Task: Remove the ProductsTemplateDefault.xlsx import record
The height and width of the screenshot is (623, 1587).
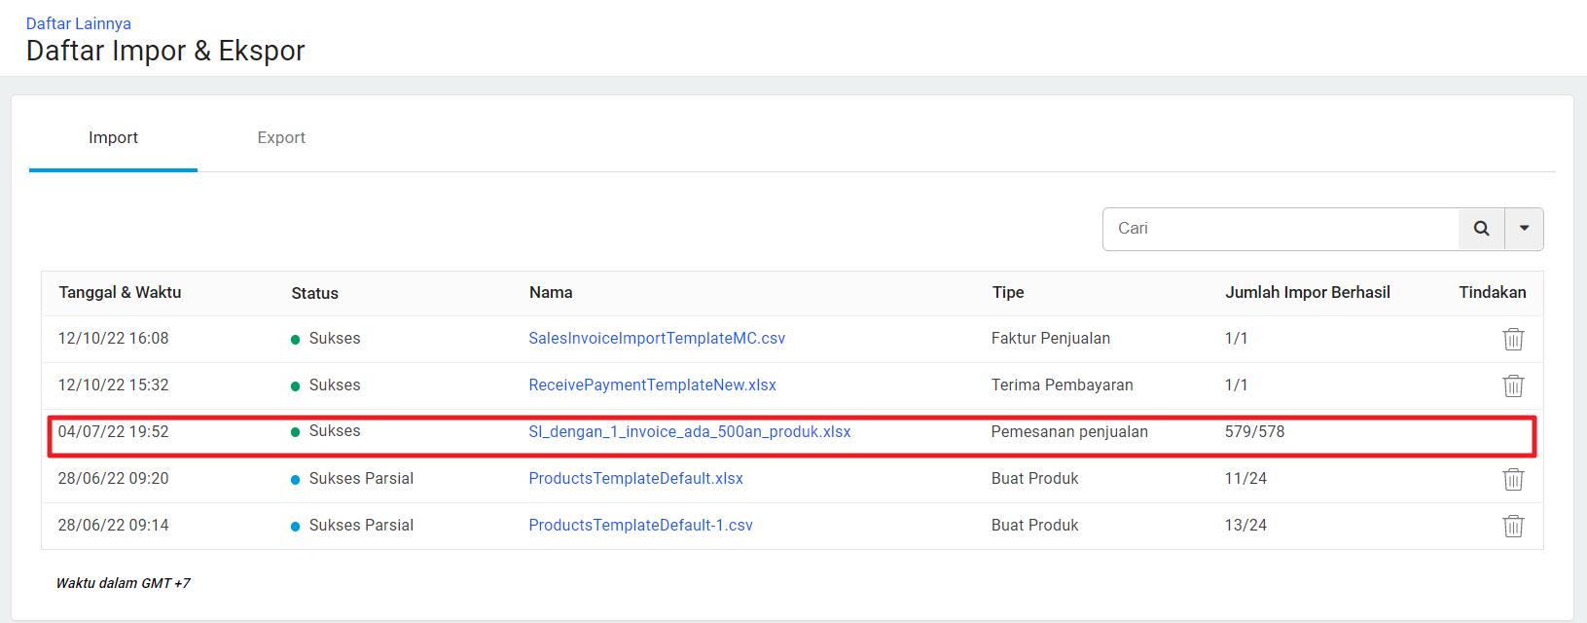Action: [x=1512, y=479]
